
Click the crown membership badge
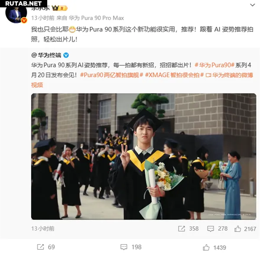click(x=59, y=8)
